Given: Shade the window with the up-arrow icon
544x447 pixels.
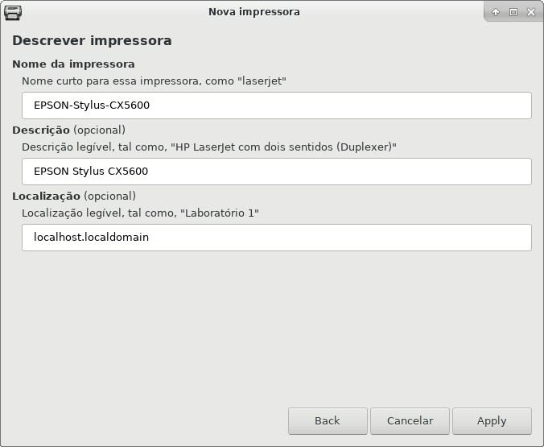Looking at the screenshot, I should pos(496,12).
